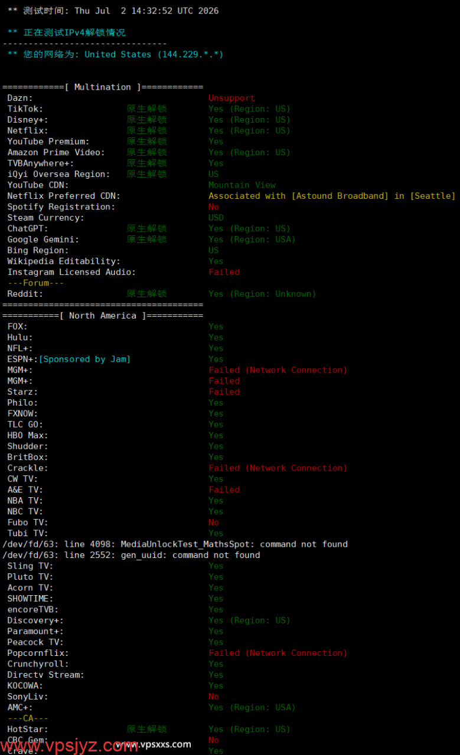
Task: Select the Google Gemini Region USA result
Action: click(x=252, y=239)
